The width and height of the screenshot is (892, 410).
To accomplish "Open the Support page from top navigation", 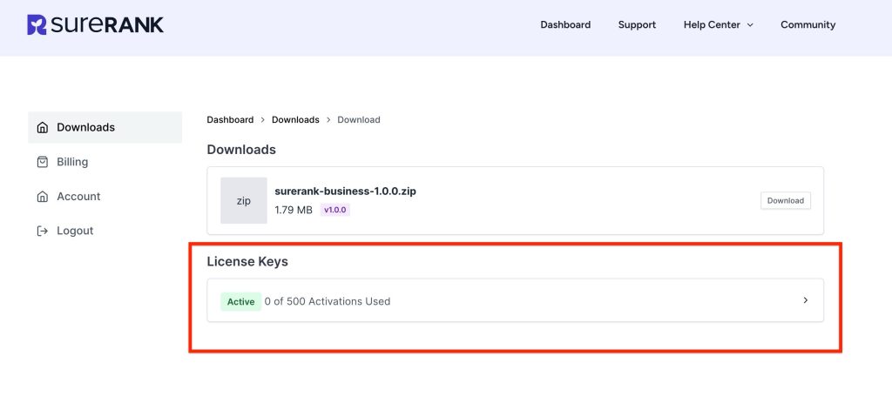I will coord(637,24).
